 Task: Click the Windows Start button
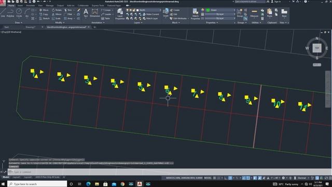point(3,184)
